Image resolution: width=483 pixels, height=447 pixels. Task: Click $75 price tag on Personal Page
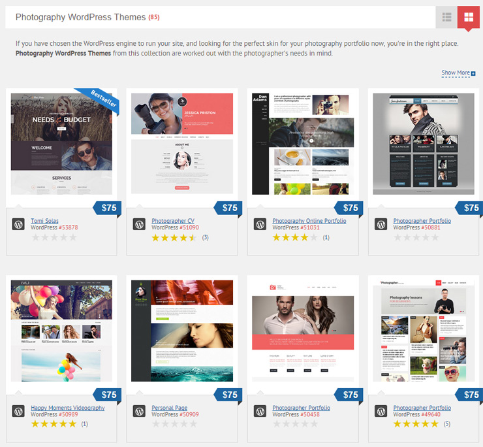click(x=228, y=395)
